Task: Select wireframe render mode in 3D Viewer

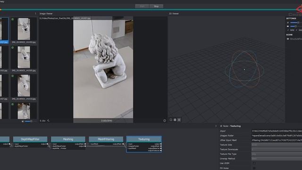Action: pos(171,120)
